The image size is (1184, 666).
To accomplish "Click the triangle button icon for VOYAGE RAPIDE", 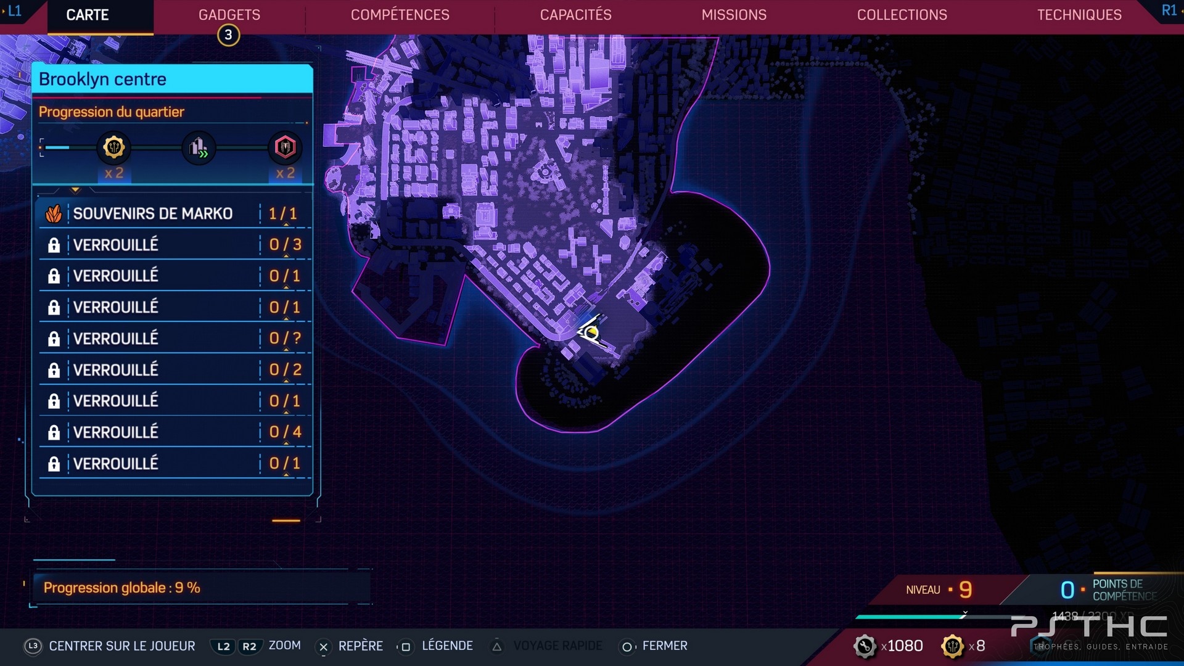I will coord(497,646).
